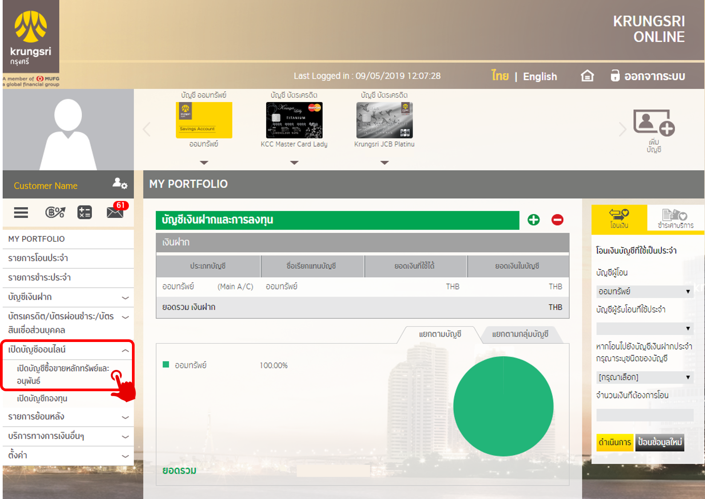Open the mail inbox with 61 messages
The width and height of the screenshot is (705, 499).
[116, 210]
